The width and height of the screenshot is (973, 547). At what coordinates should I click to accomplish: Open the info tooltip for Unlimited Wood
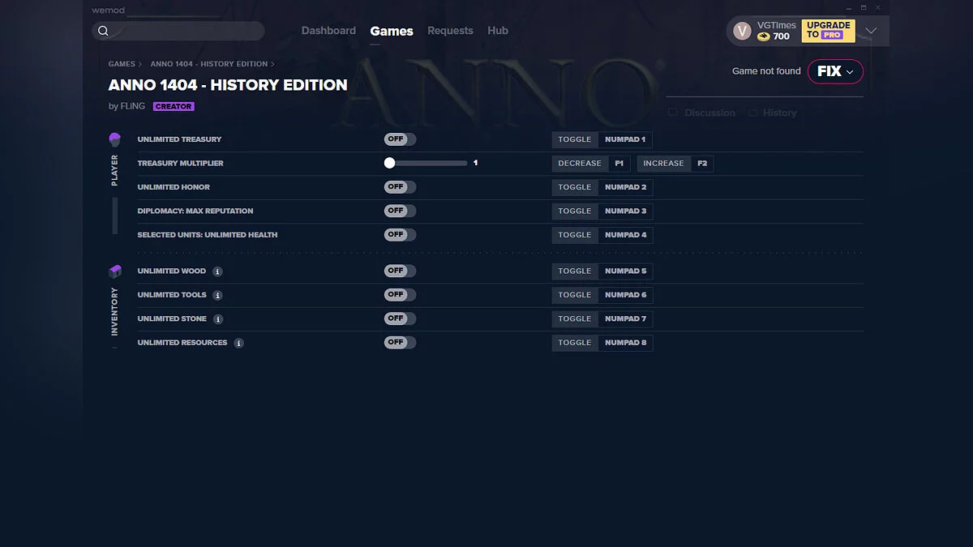(216, 271)
